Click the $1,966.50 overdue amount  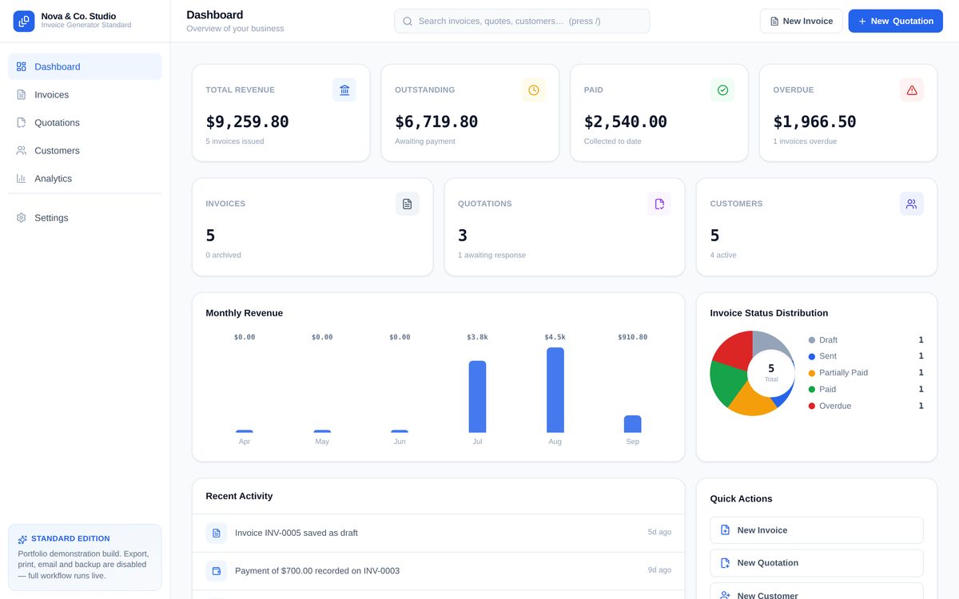pos(814,122)
